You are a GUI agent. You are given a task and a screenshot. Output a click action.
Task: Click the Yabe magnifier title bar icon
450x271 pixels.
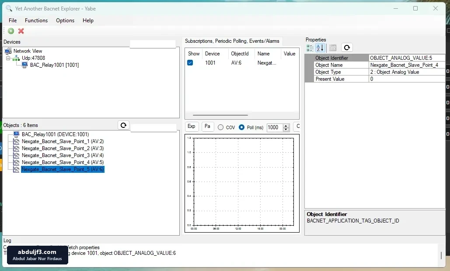click(9, 8)
